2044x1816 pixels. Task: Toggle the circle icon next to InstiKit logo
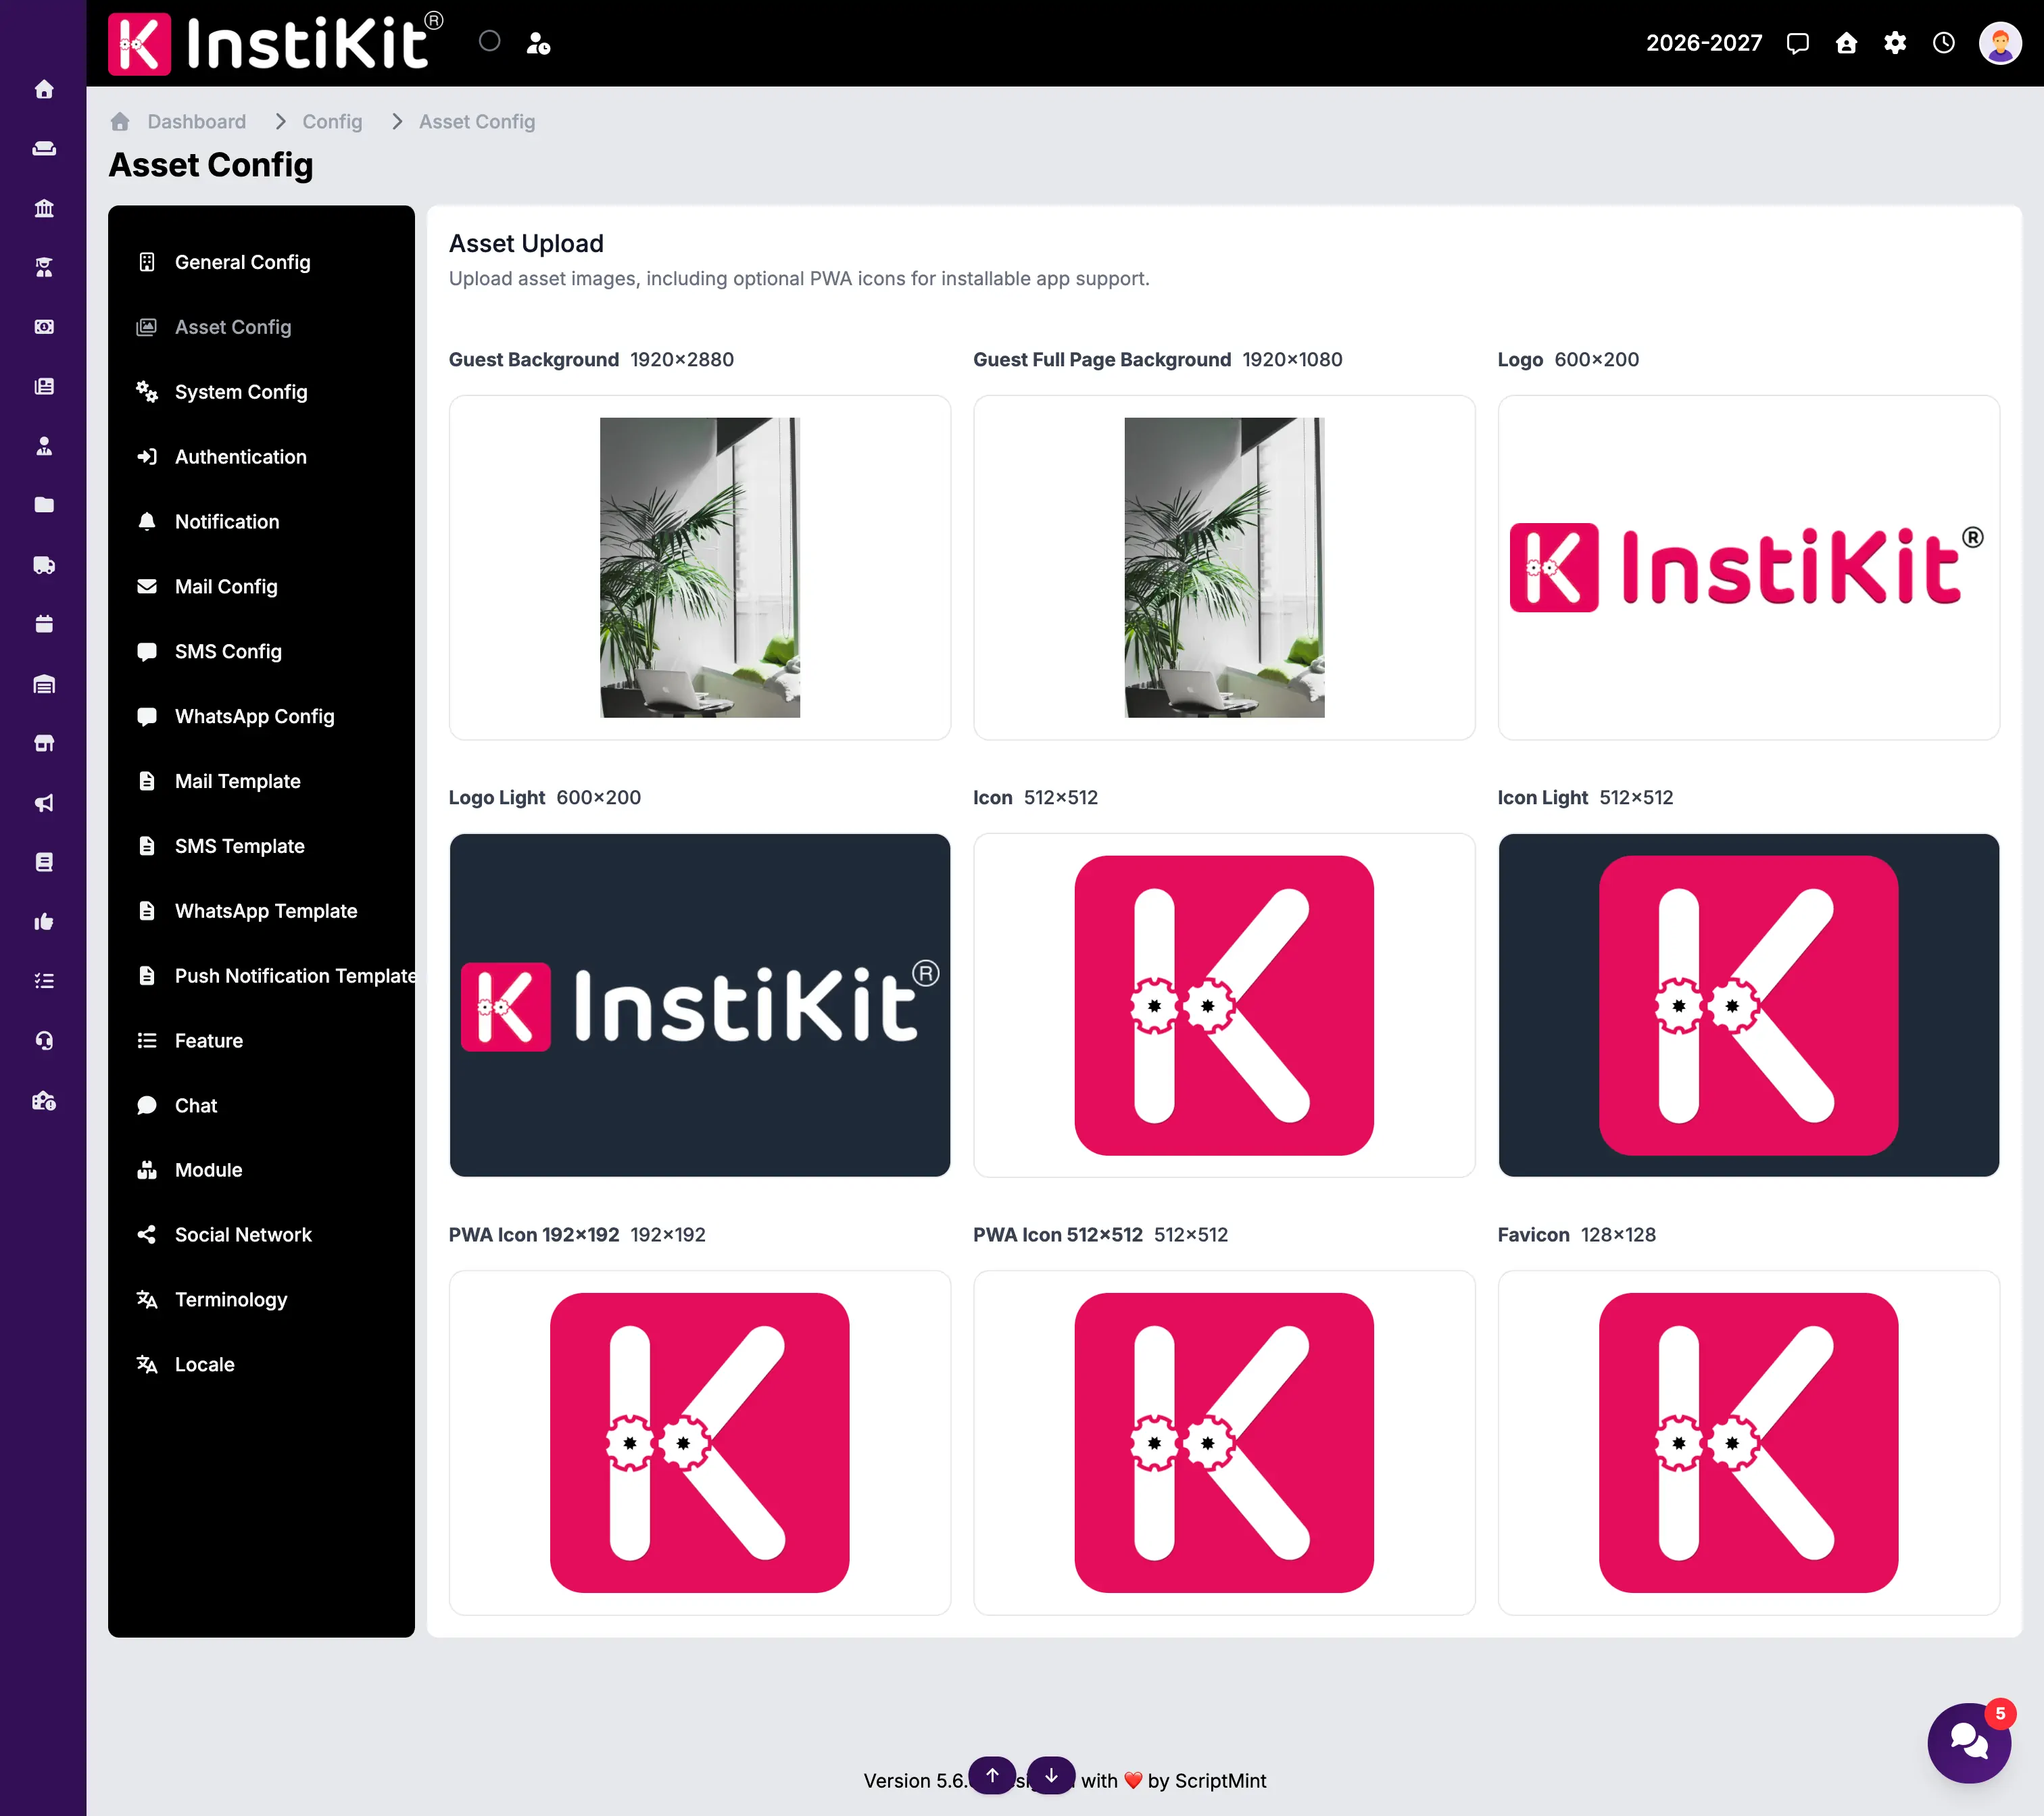click(489, 41)
